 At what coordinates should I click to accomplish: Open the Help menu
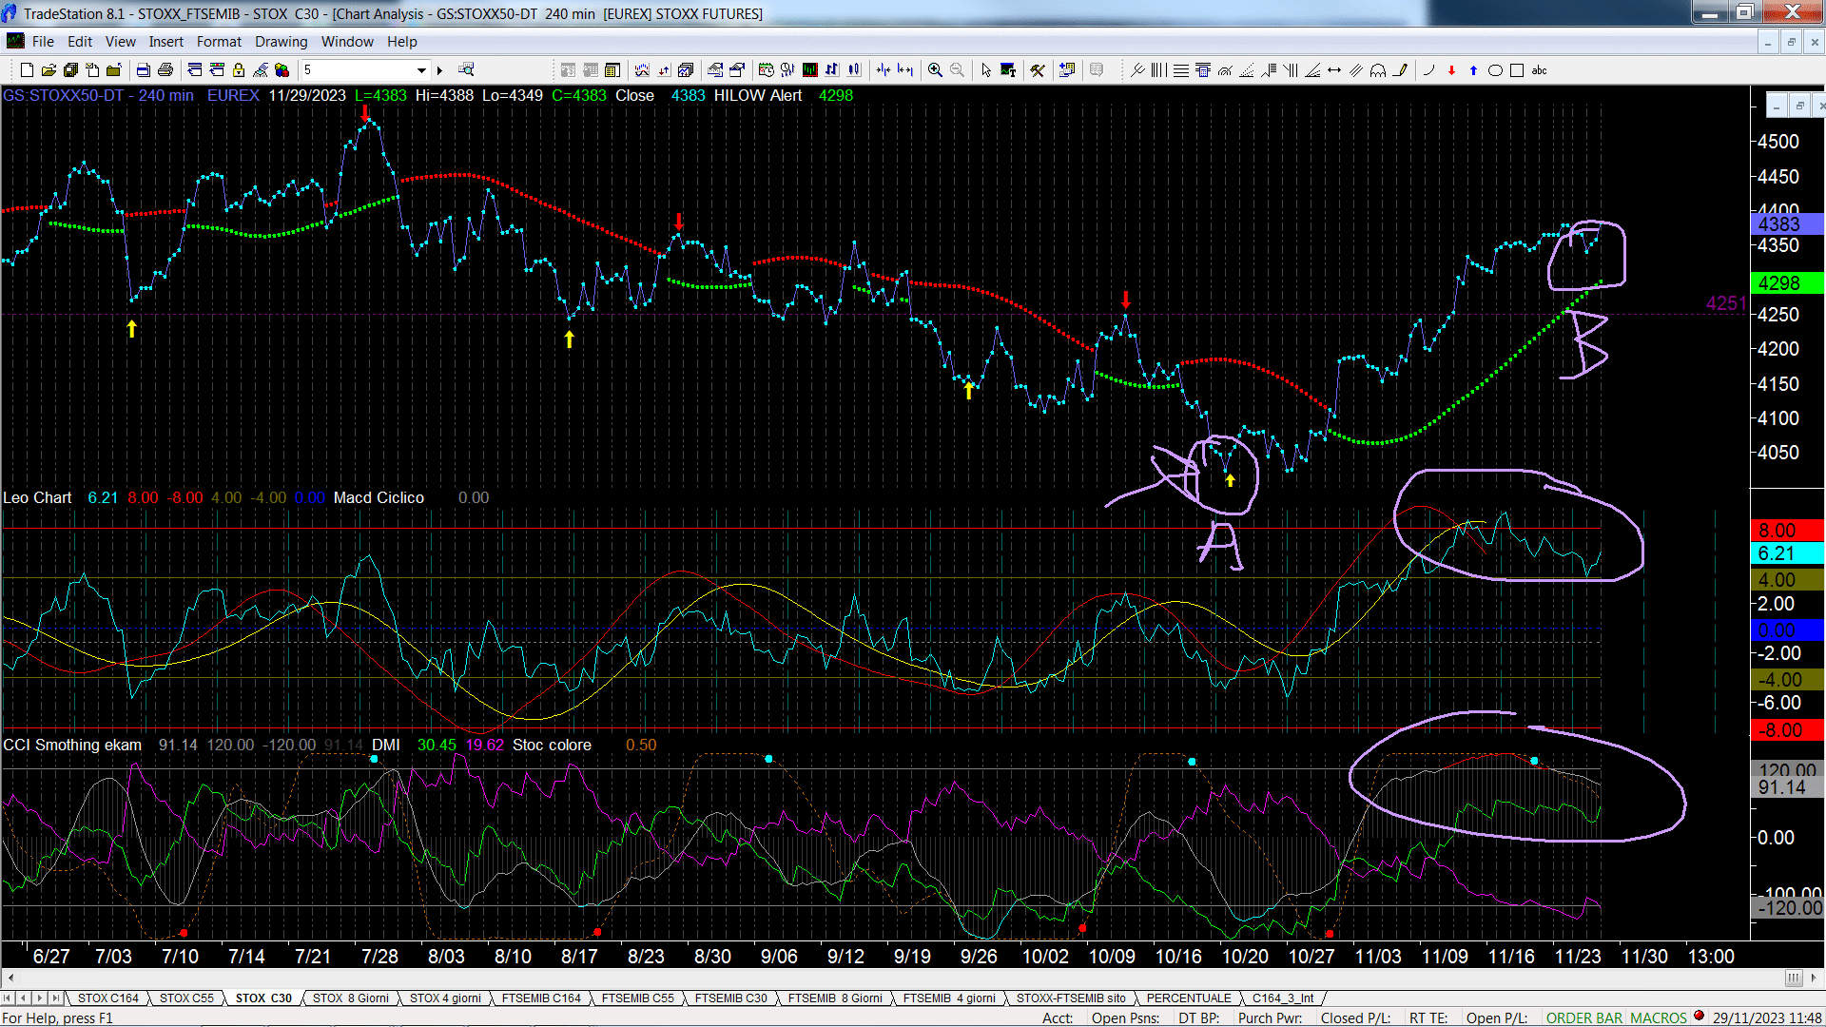402,42
